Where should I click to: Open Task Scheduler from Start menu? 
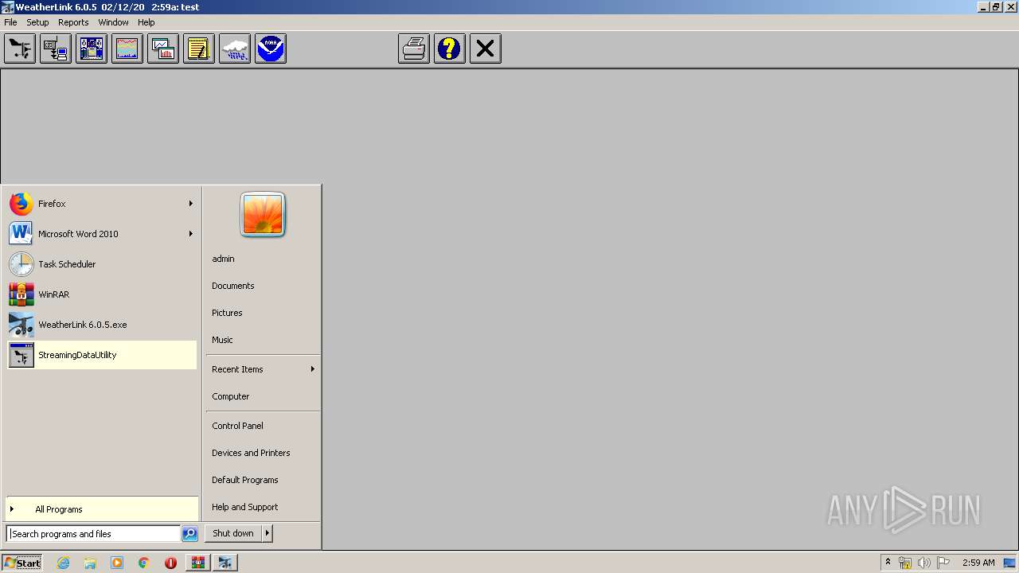tap(102, 264)
